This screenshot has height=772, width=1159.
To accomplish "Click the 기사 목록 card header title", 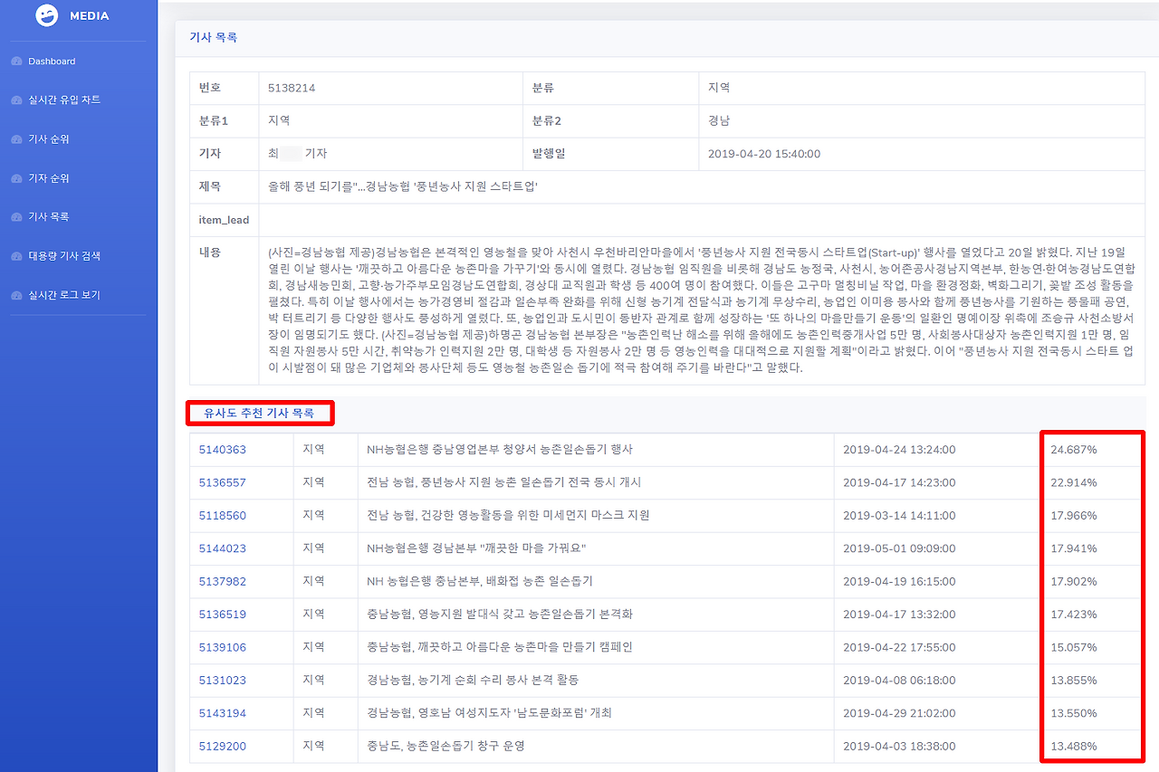I will 214,37.
